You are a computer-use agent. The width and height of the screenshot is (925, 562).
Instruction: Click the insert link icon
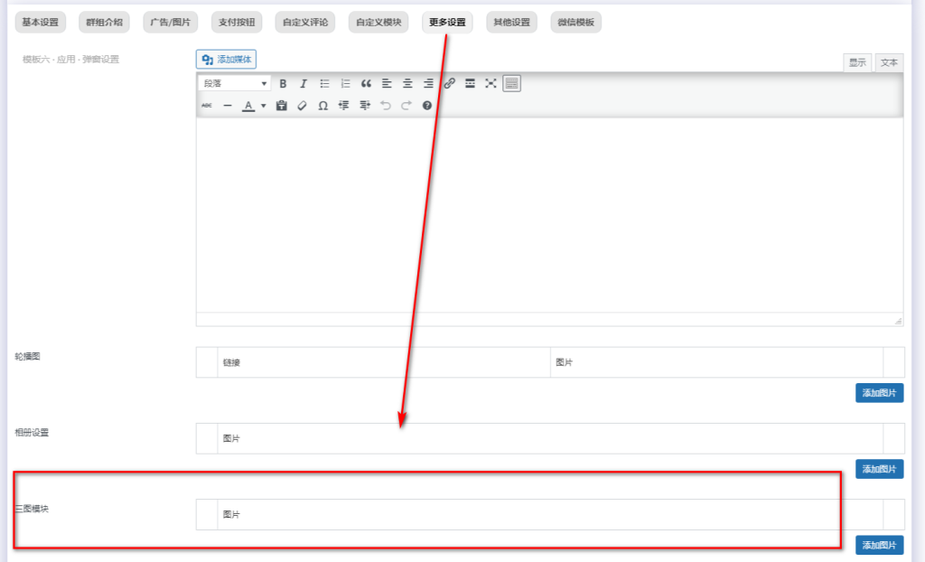(449, 83)
